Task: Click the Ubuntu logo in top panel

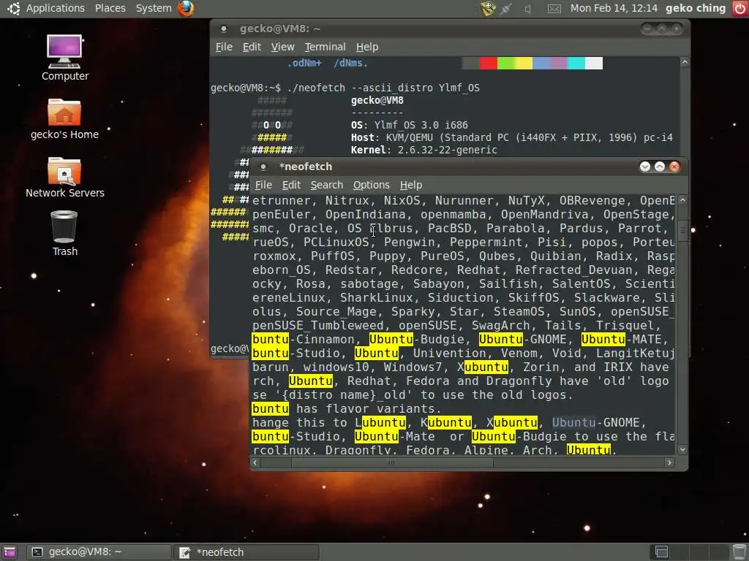Action: point(13,8)
